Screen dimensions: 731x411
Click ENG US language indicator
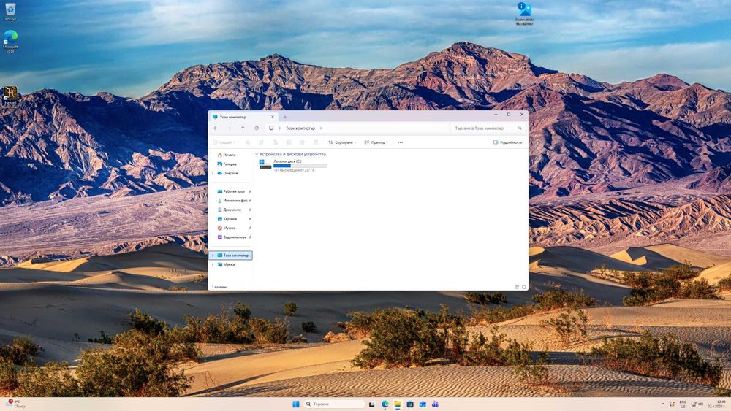(x=683, y=404)
